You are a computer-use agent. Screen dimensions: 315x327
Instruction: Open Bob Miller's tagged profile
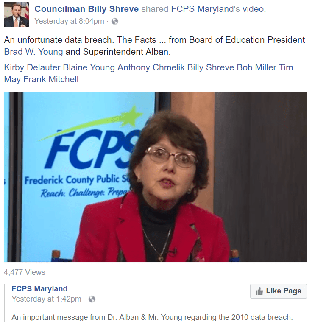pyautogui.click(x=256, y=67)
